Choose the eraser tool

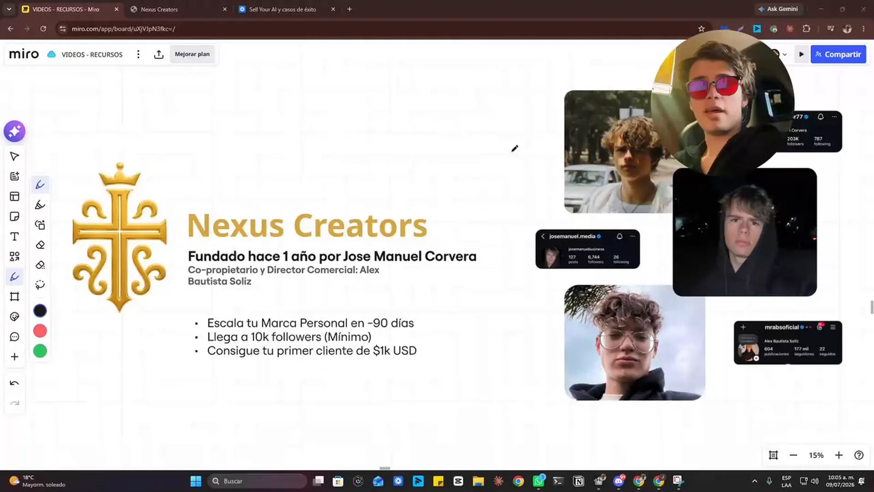click(40, 245)
